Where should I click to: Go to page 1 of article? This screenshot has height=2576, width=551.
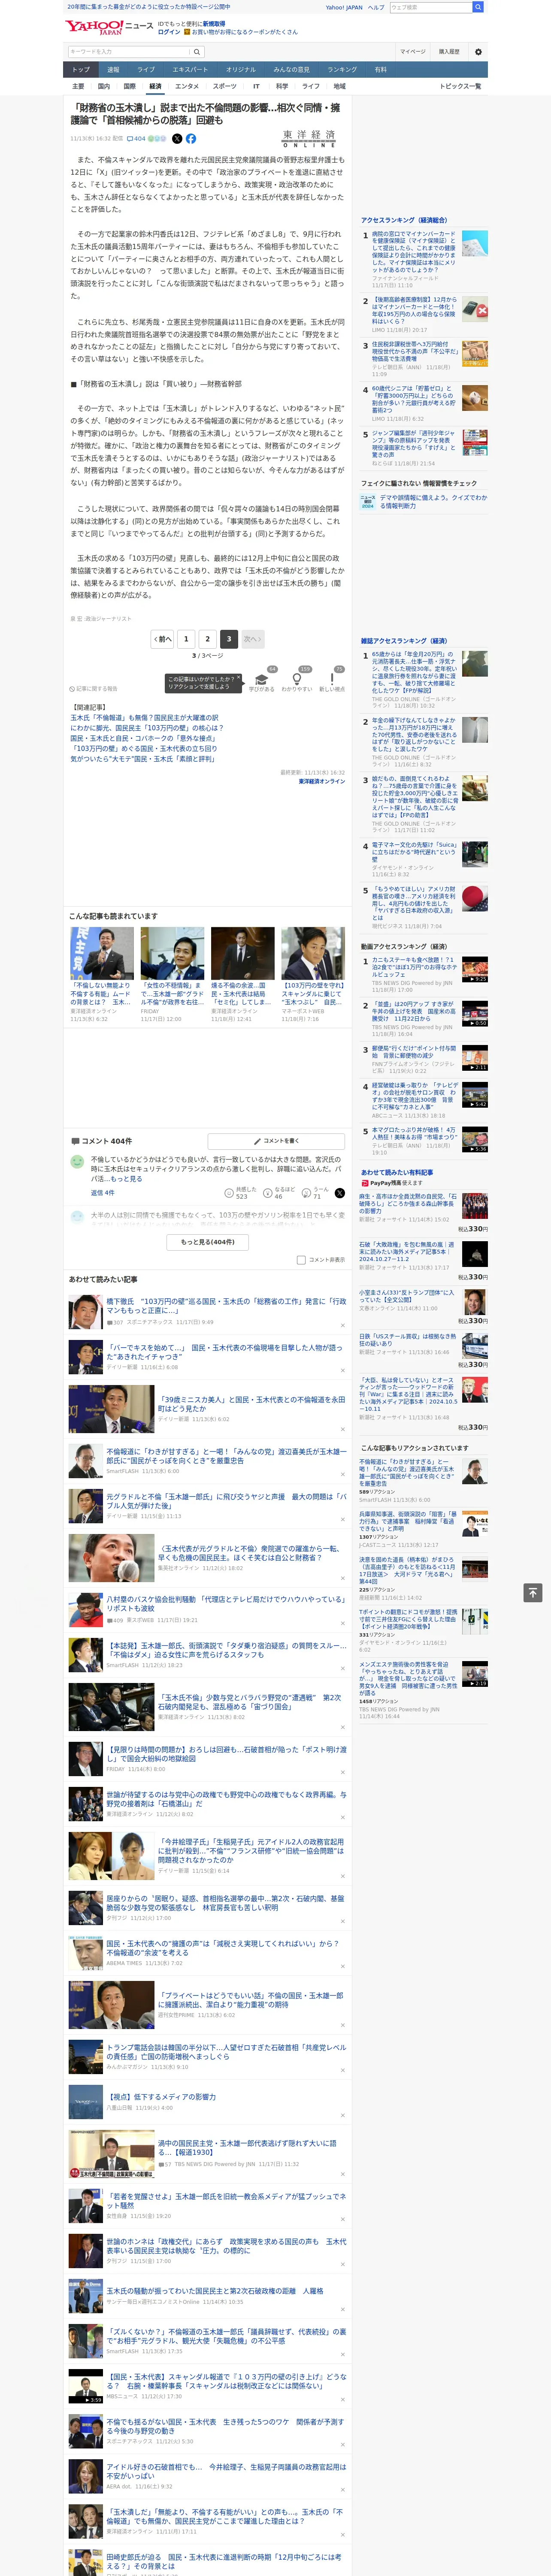186,639
